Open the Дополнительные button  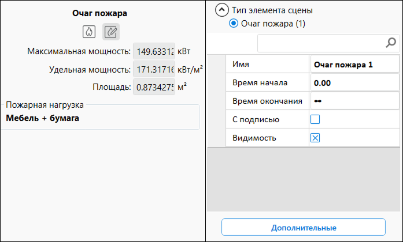(304, 227)
